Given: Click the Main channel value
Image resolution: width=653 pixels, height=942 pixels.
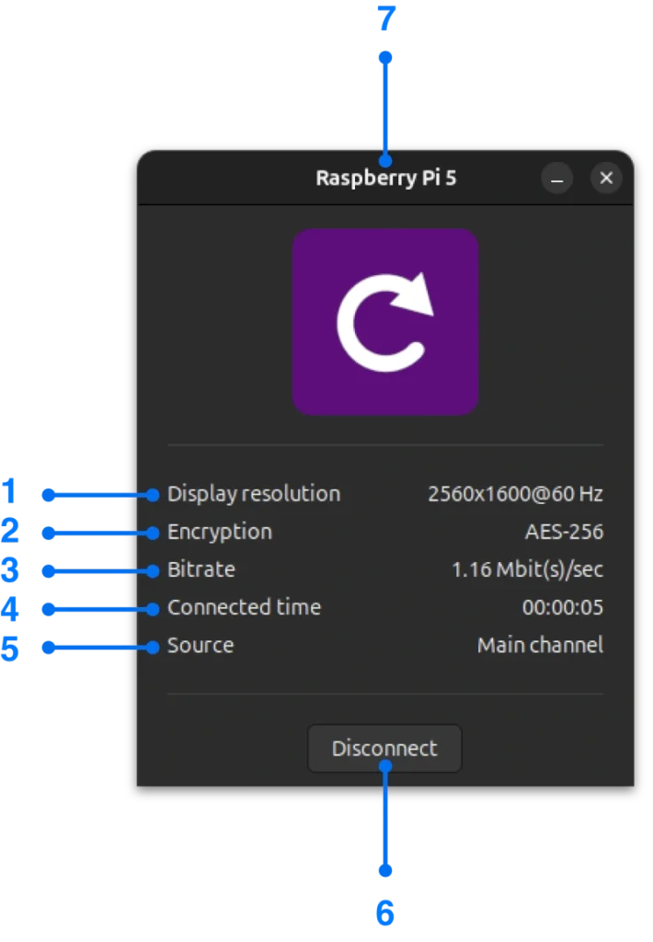Looking at the screenshot, I should (x=540, y=645).
